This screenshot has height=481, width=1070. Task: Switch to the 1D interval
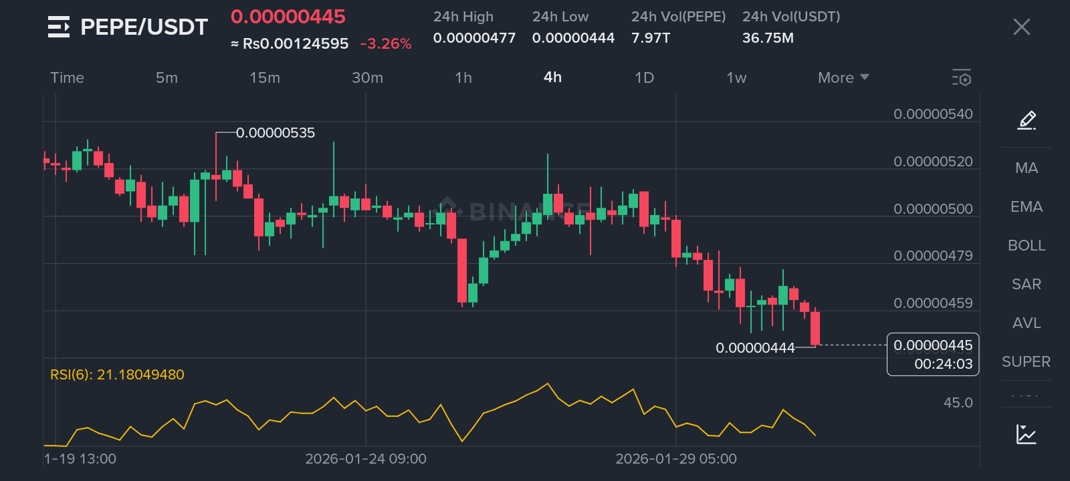click(x=644, y=77)
